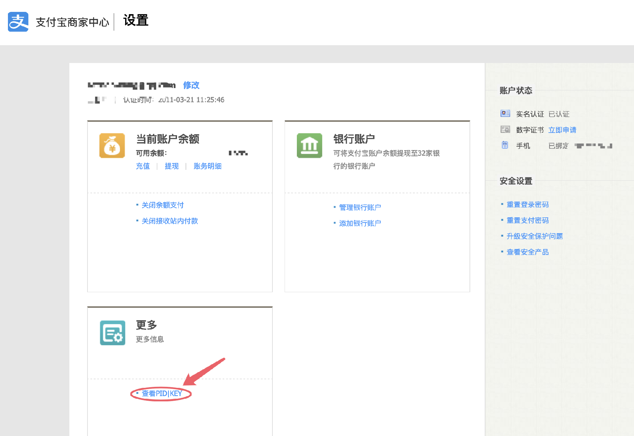Image resolution: width=634 pixels, height=436 pixels.
Task: Click the 已认证 status text
Action: click(x=559, y=114)
